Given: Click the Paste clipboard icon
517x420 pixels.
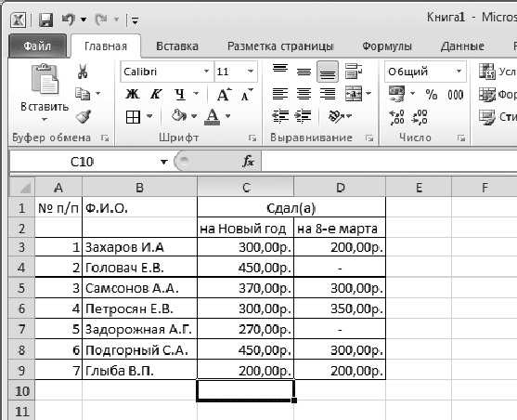Looking at the screenshot, I should click(45, 79).
